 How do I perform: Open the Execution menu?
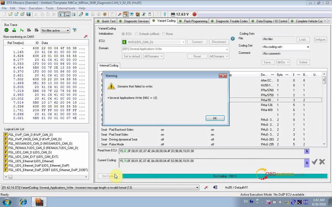coord(36,8)
